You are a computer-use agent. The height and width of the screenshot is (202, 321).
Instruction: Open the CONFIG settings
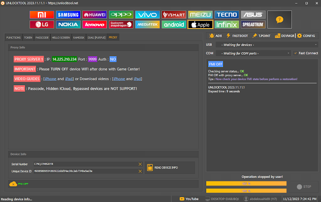point(306,36)
